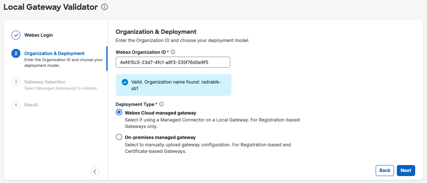This screenshot has height=183, width=427.
Task: Click the 'Select Managed Gateway(s) to validate.' text
Action: click(x=61, y=88)
